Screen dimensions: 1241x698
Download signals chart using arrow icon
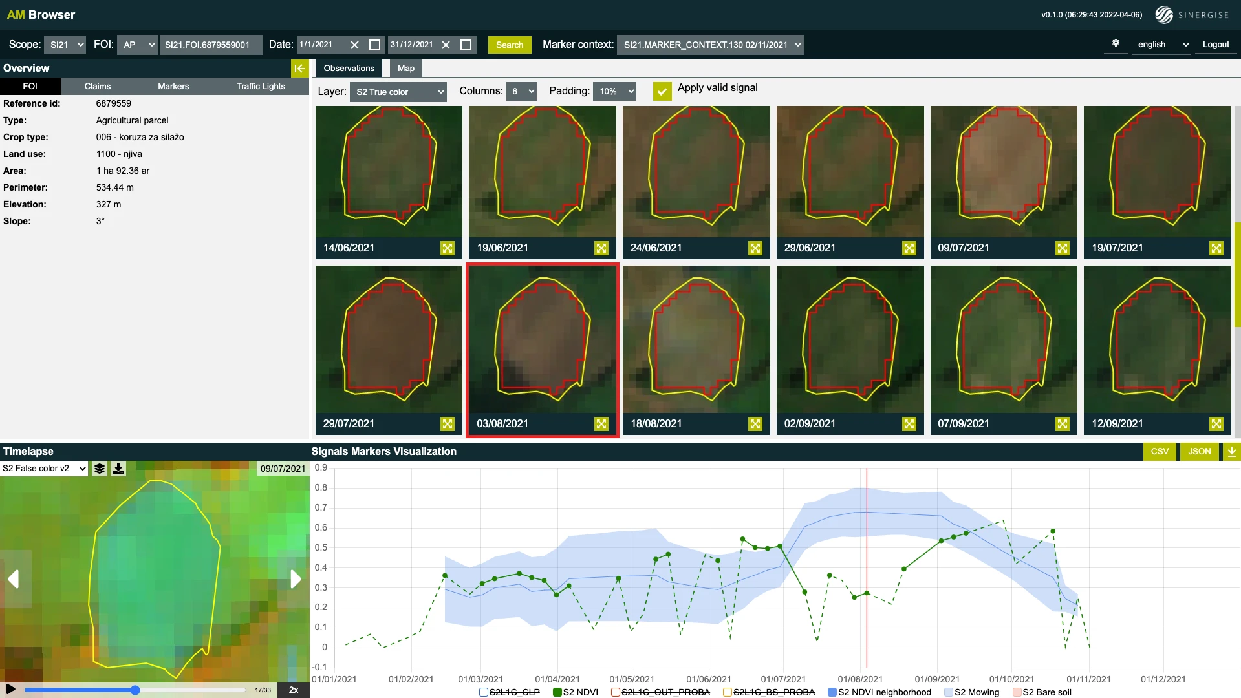pos(1231,451)
